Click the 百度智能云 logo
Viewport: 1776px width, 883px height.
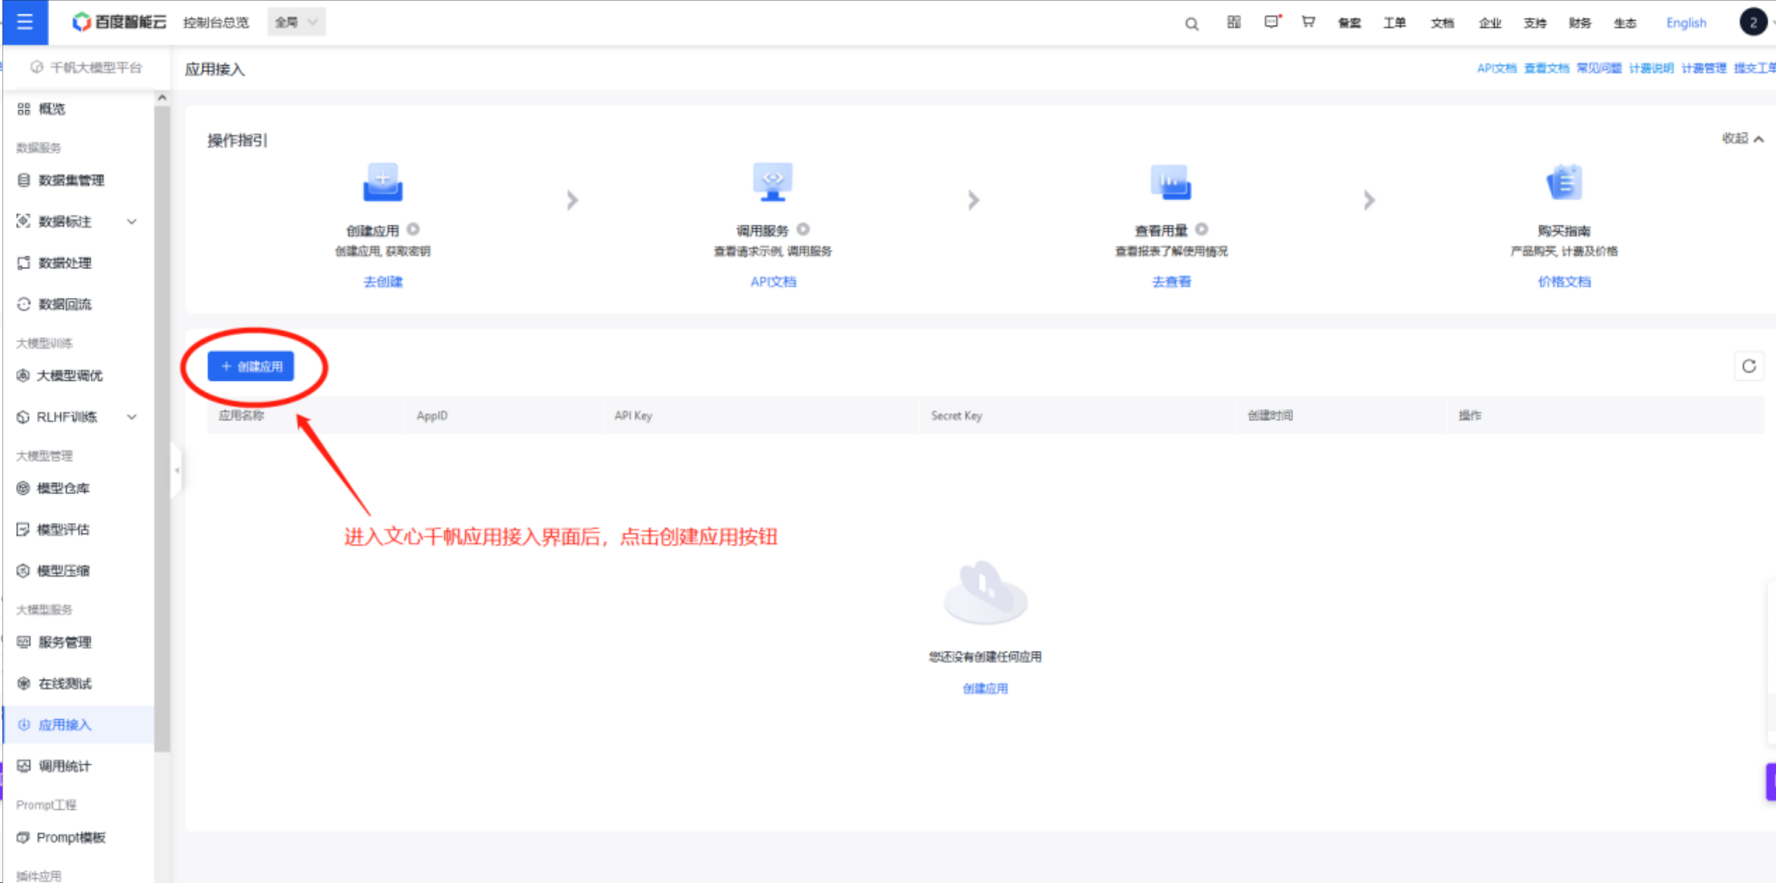119,22
